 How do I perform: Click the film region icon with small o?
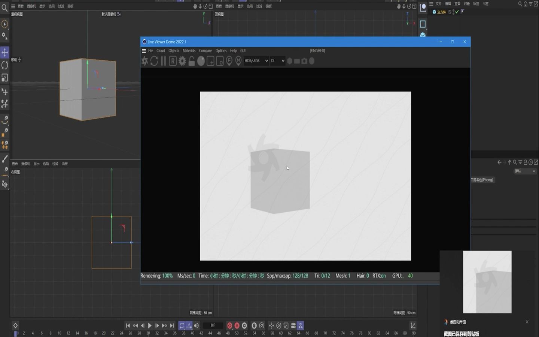coord(220,61)
